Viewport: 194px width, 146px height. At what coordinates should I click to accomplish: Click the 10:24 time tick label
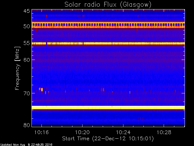[x=123, y=132]
